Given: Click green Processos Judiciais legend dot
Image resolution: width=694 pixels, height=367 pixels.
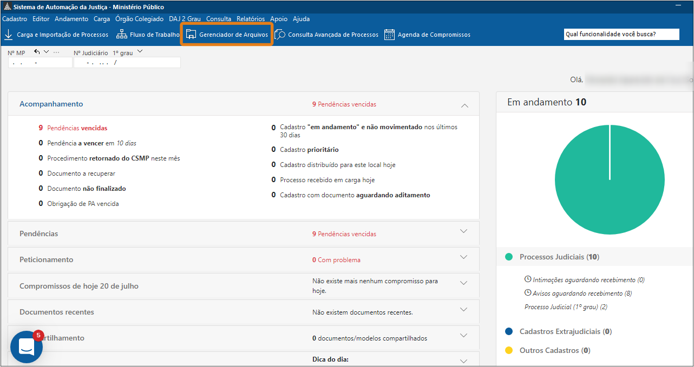Looking at the screenshot, I should [x=509, y=257].
